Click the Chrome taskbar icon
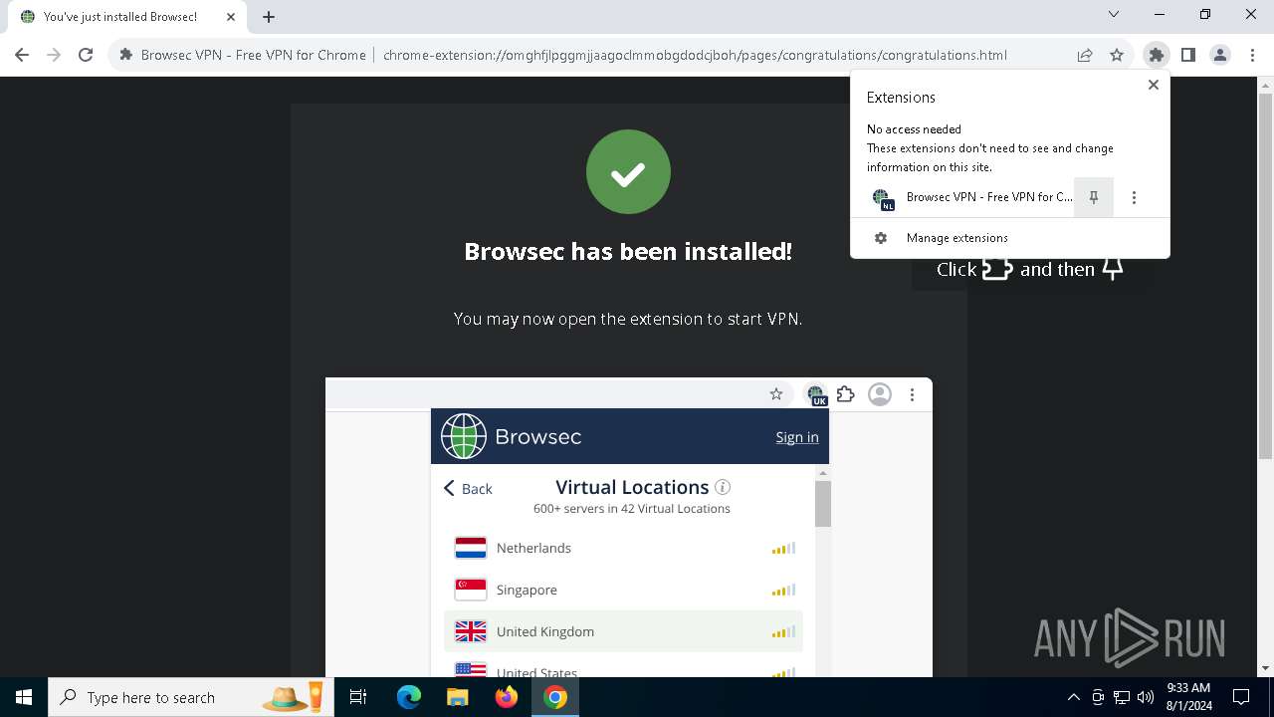The height and width of the screenshot is (717, 1274). (x=555, y=697)
